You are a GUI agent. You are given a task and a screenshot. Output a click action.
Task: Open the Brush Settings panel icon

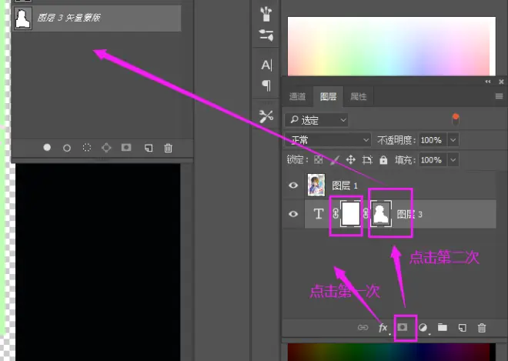click(x=266, y=35)
